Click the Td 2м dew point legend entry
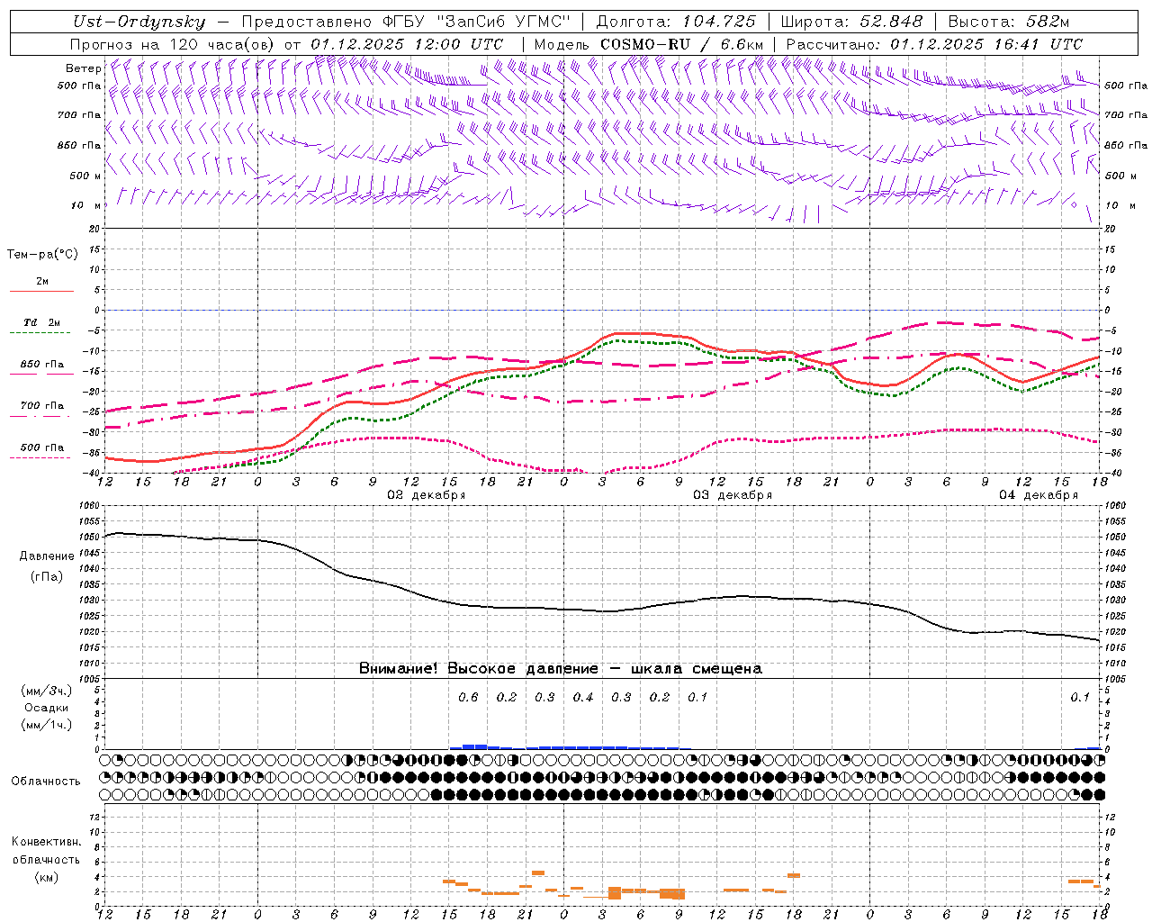This screenshot has height=922, width=1152. click(x=41, y=322)
